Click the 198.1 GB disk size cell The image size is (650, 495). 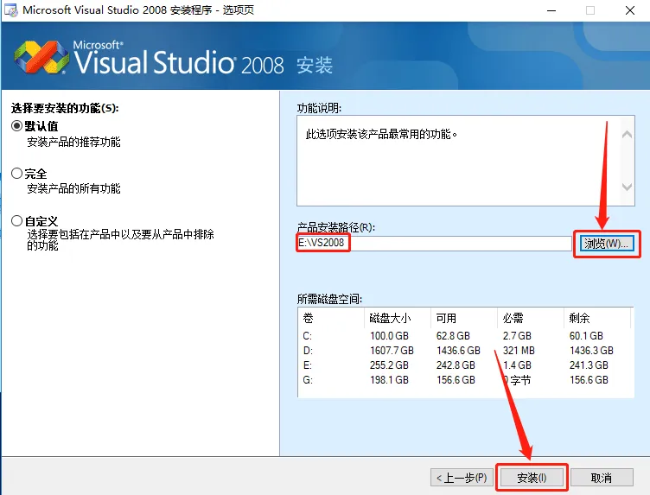pyautogui.click(x=389, y=380)
